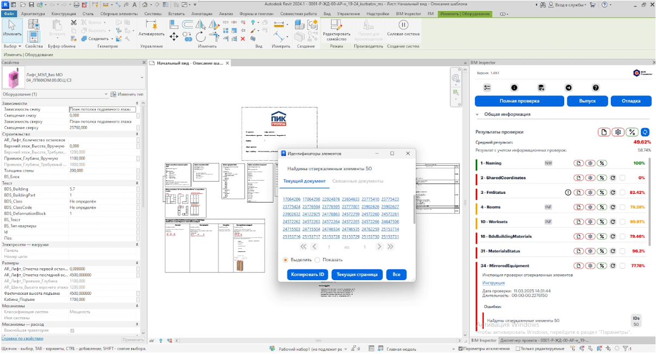Click the Силовая система icon
The image size is (656, 354).
coord(403,24)
